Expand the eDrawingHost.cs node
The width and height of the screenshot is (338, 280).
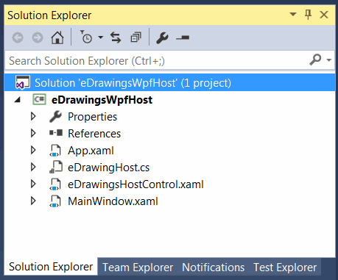33,167
